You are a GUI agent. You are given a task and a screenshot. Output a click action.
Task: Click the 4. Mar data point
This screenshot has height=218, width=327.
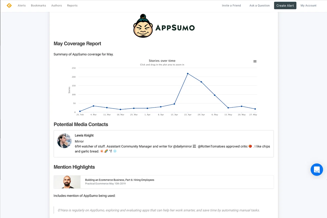coord(93,106)
